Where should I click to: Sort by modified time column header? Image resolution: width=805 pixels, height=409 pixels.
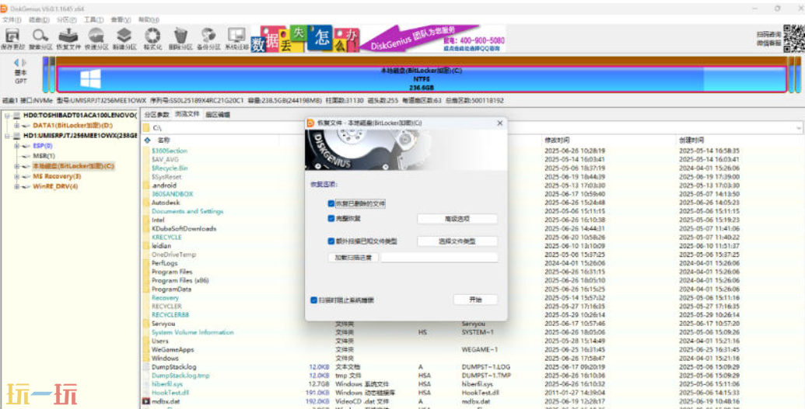(557, 140)
